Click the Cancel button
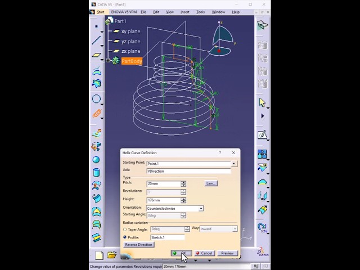 coord(205,253)
